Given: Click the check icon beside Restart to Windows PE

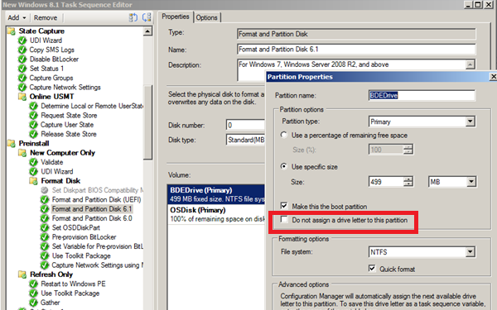Looking at the screenshot, I should 33,284.
